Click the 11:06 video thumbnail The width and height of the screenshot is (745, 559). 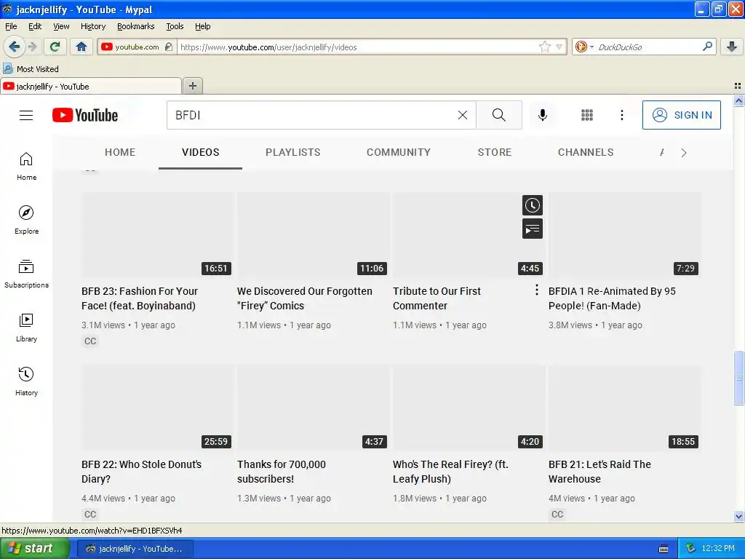click(x=314, y=235)
